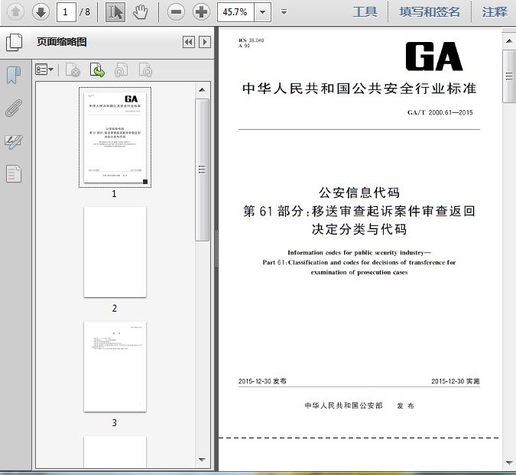Open the attachments paperclip panel

coord(14,108)
